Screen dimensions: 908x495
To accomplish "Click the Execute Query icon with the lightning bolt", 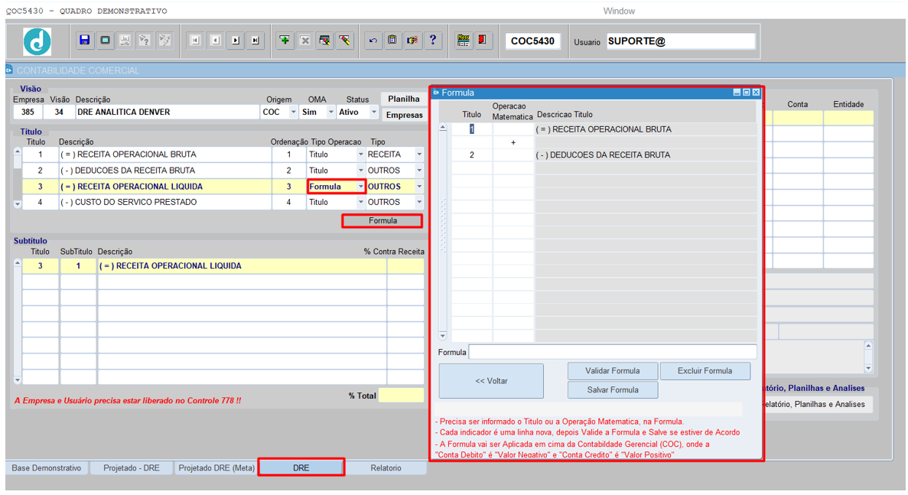I will click(x=164, y=40).
